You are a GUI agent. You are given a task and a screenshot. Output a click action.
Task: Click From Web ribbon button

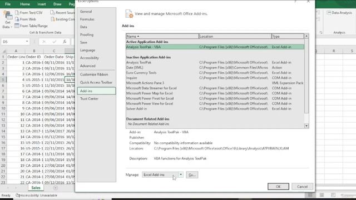[25, 19]
